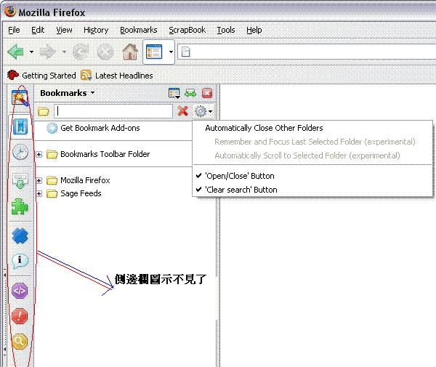Screen dimensions: 436x367
Task: Open the Edit menu
Action: pyautogui.click(x=38, y=30)
